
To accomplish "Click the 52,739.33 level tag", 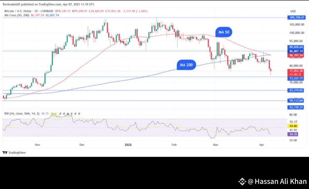I will click(x=296, y=107).
